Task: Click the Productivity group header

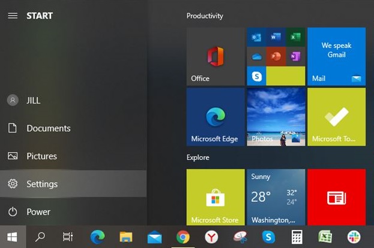Action: [x=205, y=16]
